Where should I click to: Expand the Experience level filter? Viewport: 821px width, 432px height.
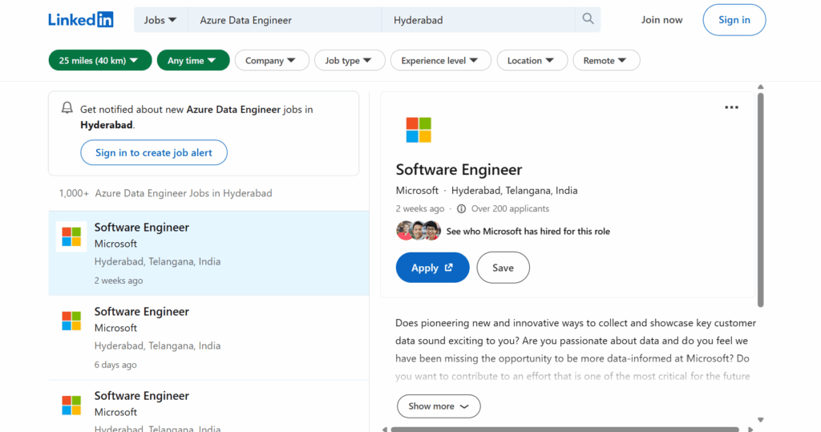point(439,61)
